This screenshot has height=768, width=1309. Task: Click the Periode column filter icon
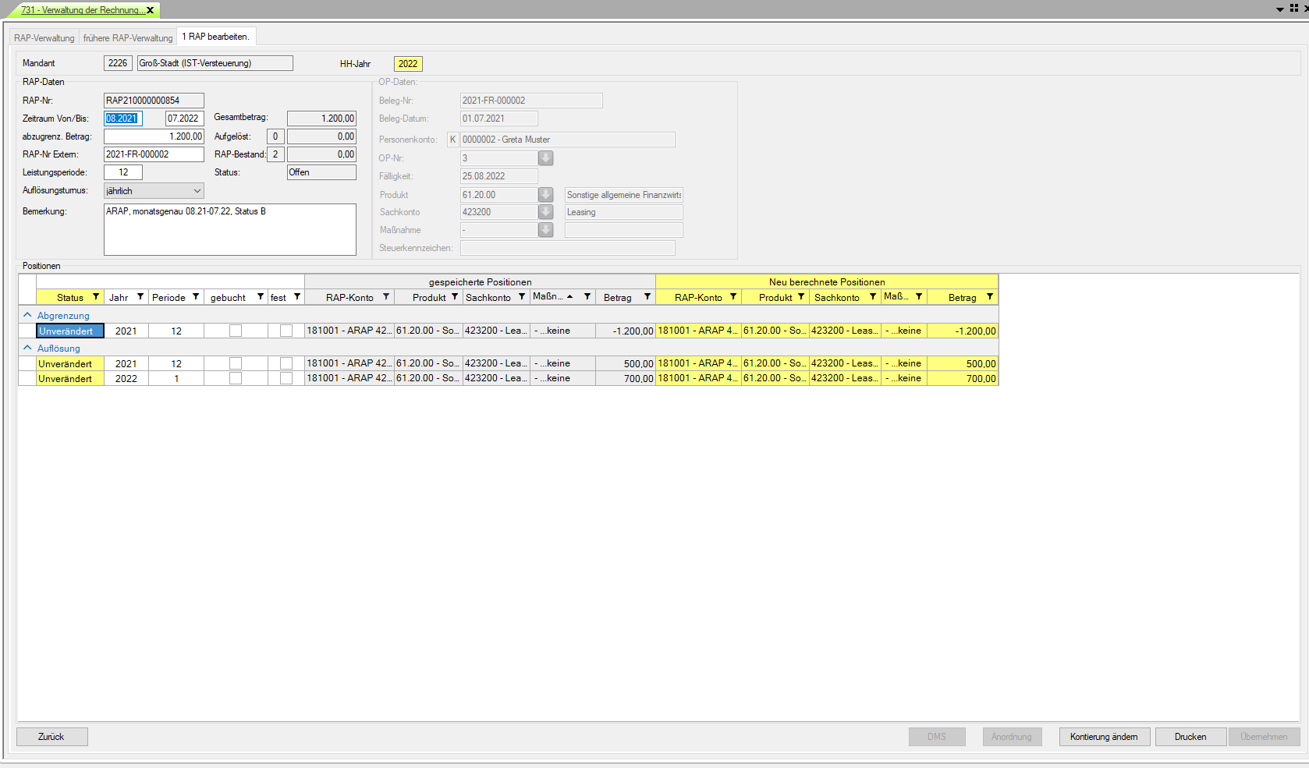pos(196,297)
